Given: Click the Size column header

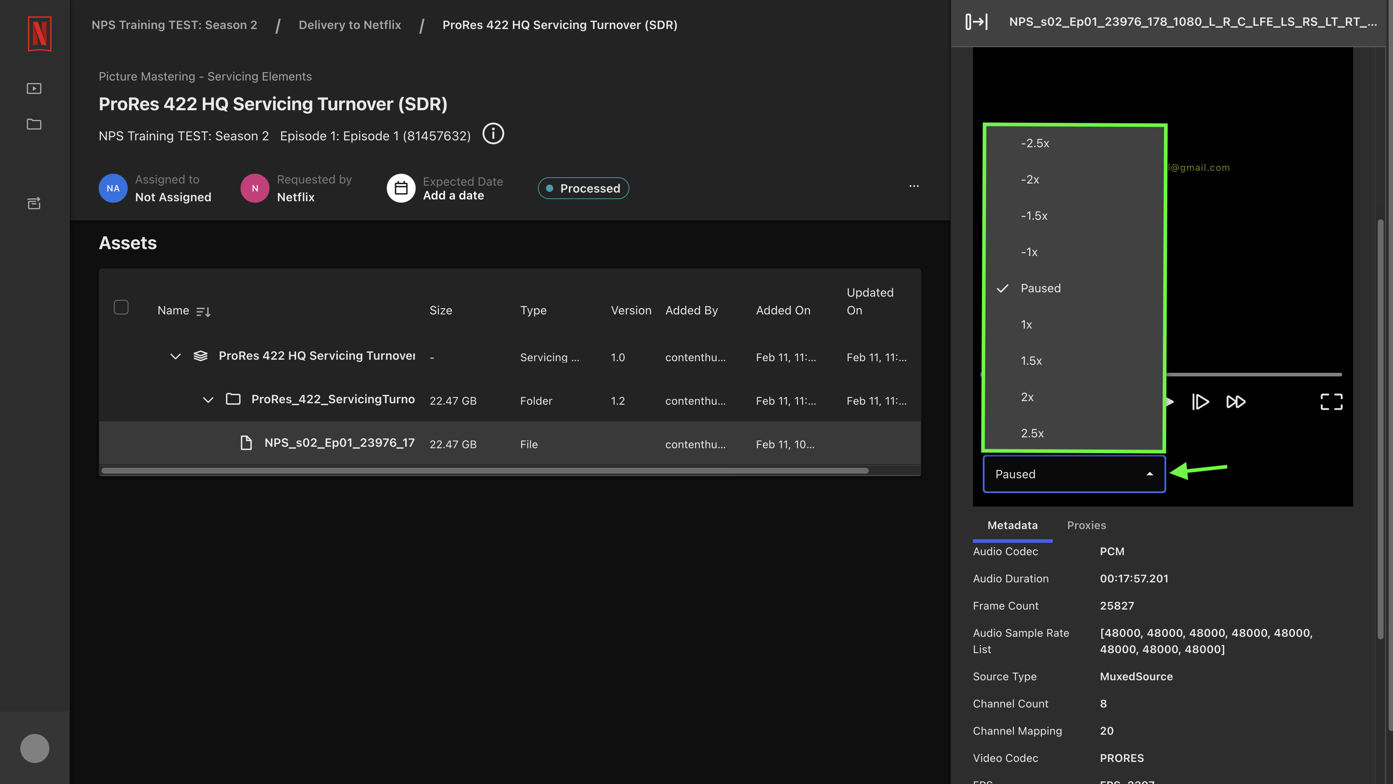Looking at the screenshot, I should [x=441, y=310].
